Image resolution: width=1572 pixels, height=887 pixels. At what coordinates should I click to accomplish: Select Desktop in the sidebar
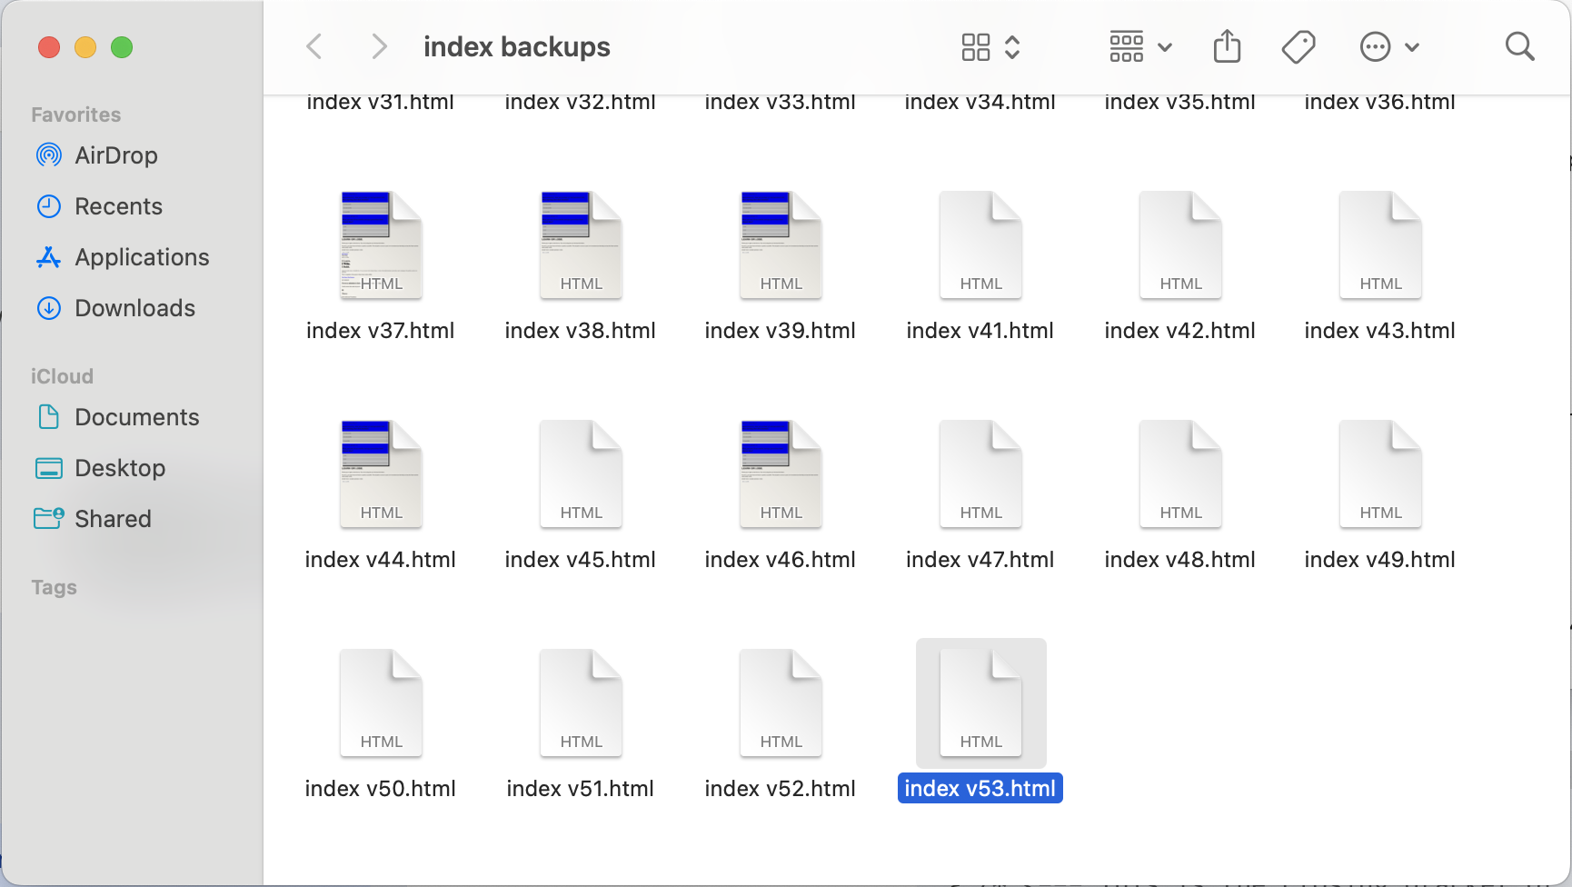pyautogui.click(x=120, y=468)
